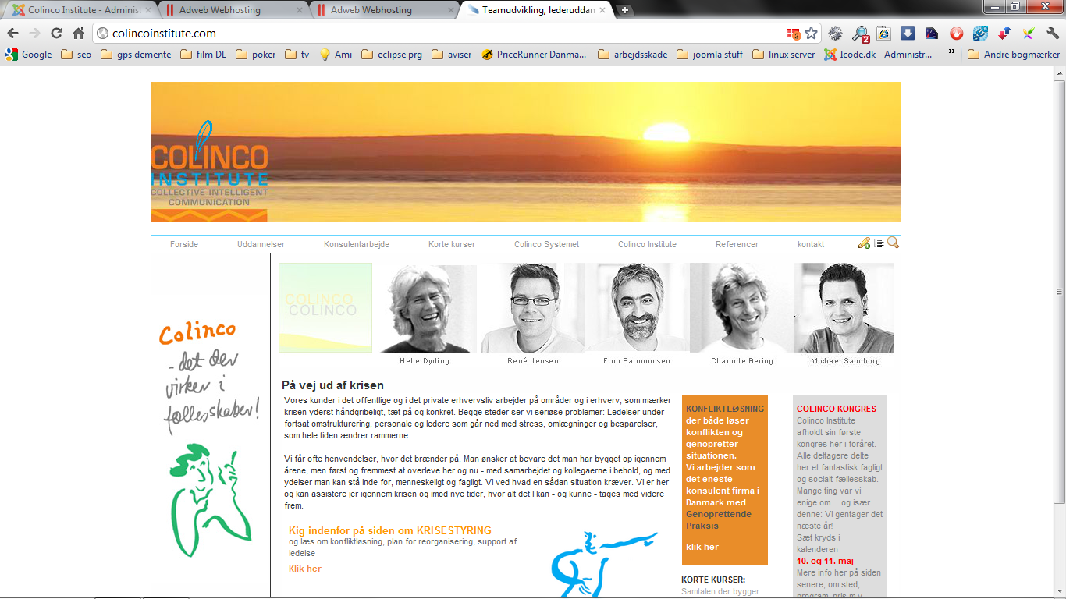The height and width of the screenshot is (599, 1066).
Task: Click René Jensen's portrait photo
Action: pos(532,309)
